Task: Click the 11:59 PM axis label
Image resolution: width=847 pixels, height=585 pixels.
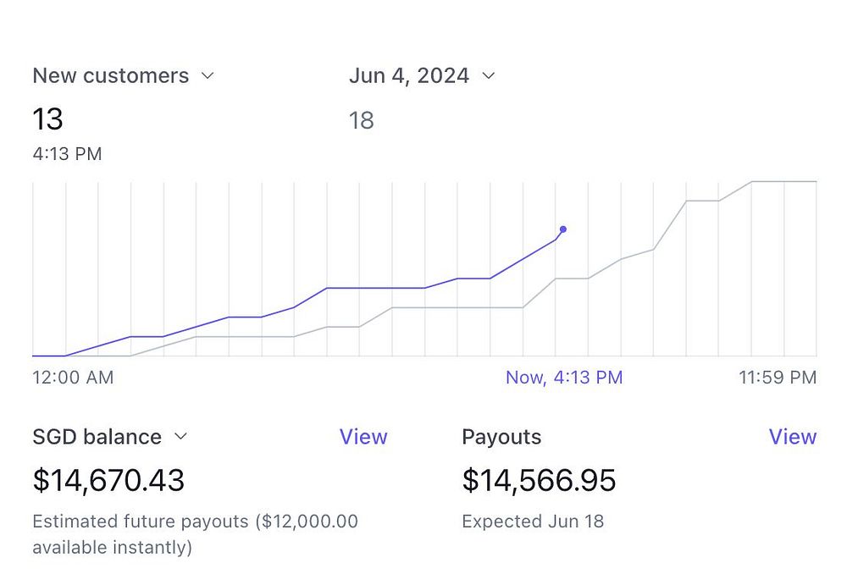Action: tap(778, 378)
